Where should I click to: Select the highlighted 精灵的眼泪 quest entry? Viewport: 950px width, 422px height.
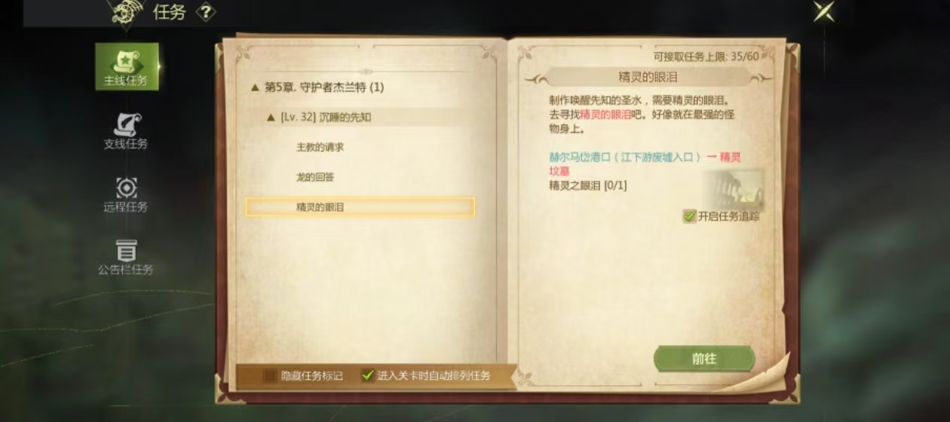point(360,207)
